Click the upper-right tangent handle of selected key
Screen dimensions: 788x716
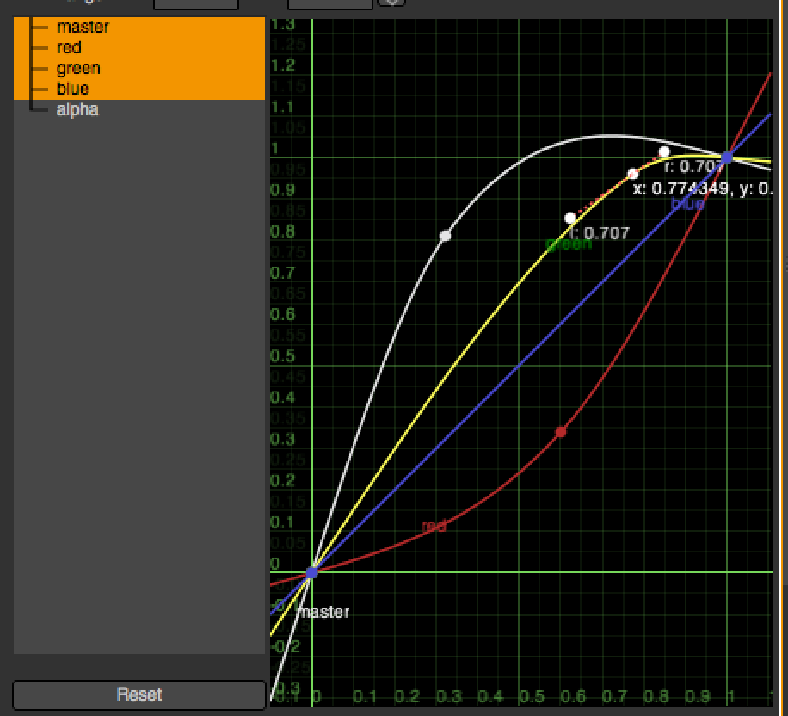click(664, 152)
